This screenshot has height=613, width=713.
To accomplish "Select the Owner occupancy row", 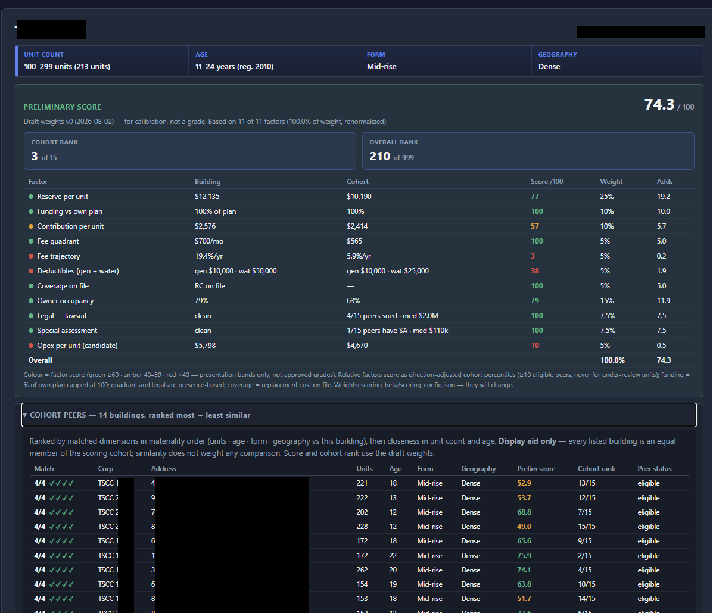I will (359, 301).
